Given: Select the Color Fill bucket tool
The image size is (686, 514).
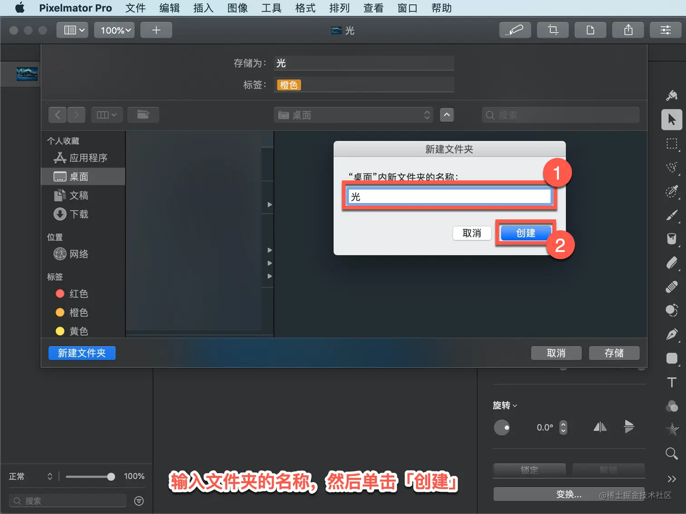Looking at the screenshot, I should (x=672, y=239).
